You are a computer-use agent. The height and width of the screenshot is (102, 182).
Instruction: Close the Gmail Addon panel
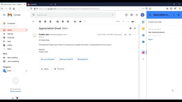[179, 15]
